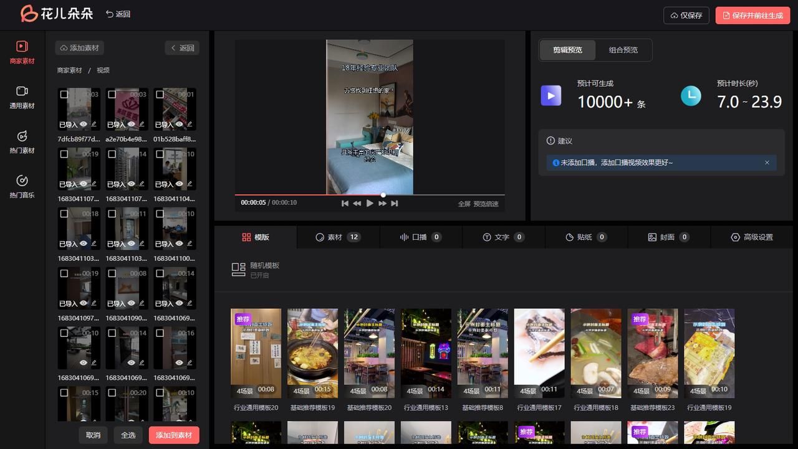
Task: Jump to previous clip in preview
Action: click(345, 203)
